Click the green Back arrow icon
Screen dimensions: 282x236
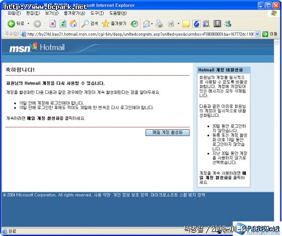pos(11,24)
